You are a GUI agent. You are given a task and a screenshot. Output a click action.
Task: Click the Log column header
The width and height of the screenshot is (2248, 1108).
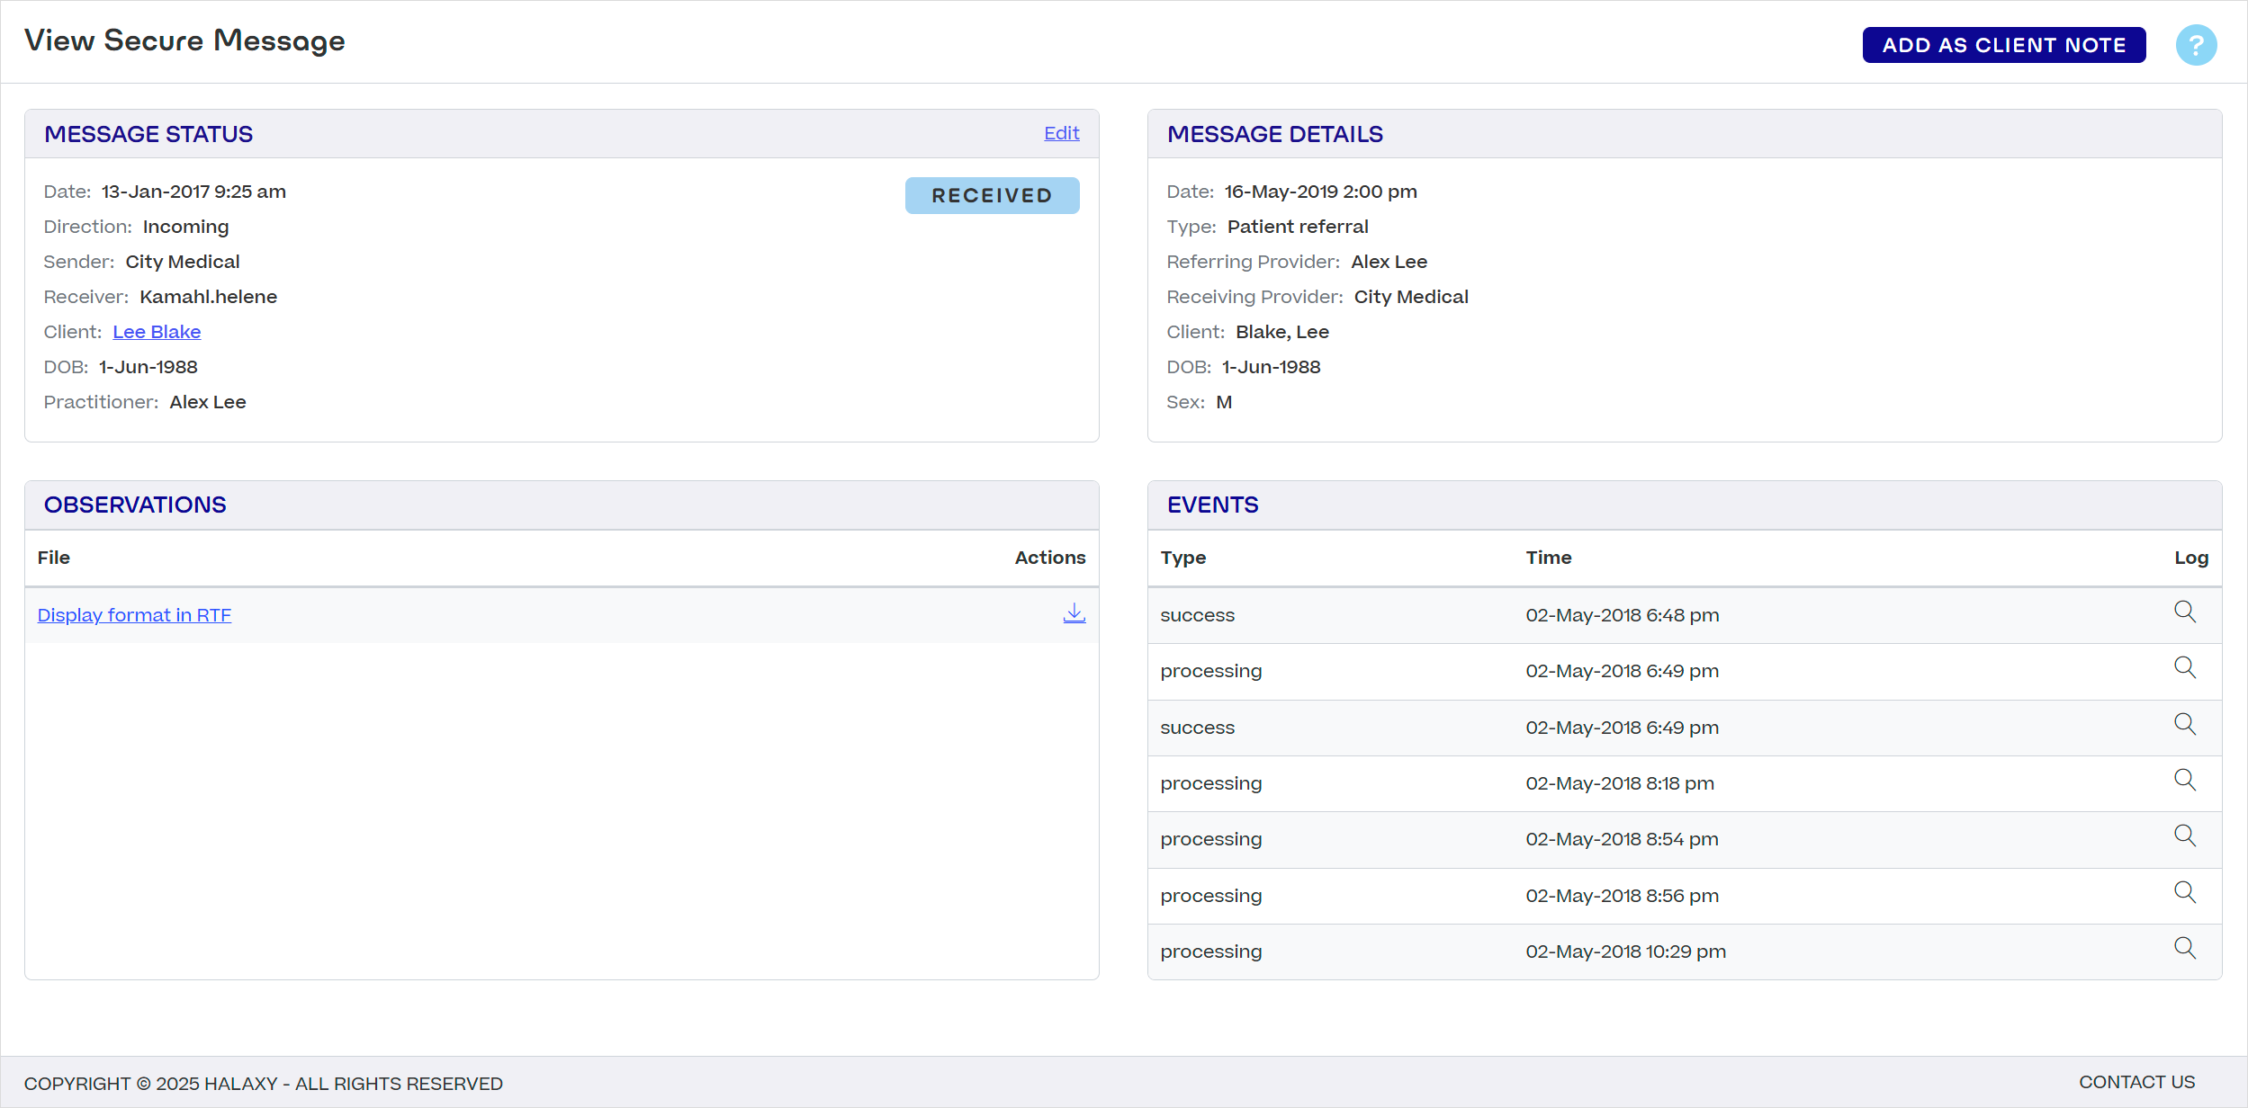click(x=2190, y=558)
